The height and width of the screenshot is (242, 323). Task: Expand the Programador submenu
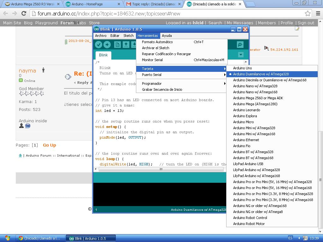pyautogui.click(x=181, y=84)
